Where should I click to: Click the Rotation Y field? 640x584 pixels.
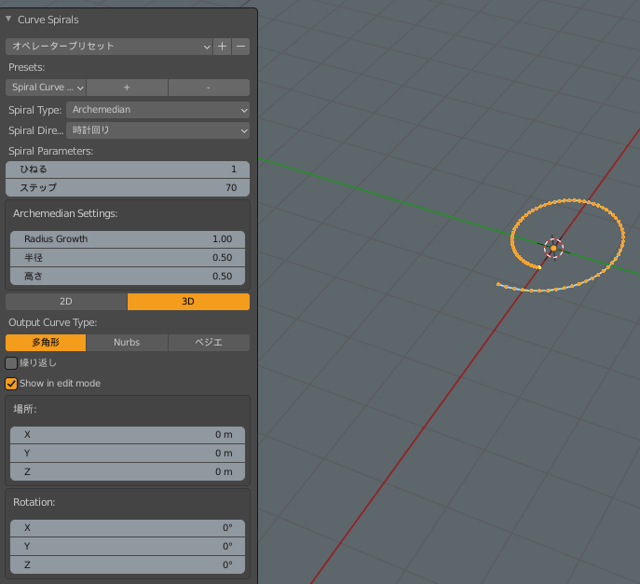(128, 546)
